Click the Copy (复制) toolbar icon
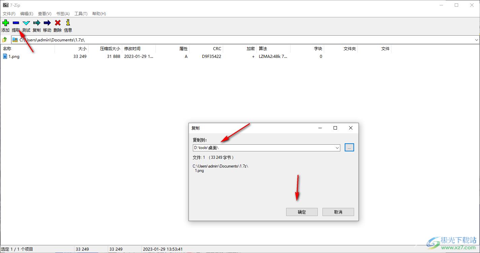Screen dimensions: 480x253 click(x=37, y=23)
